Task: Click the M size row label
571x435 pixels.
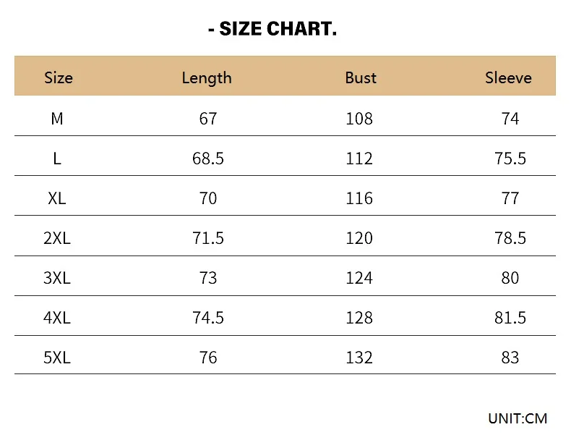Action: [57, 118]
